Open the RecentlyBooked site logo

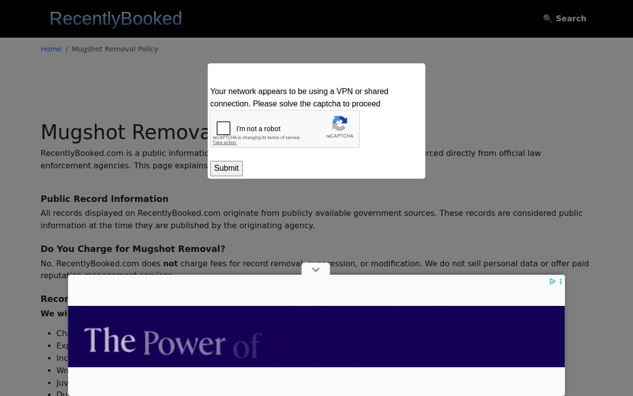(x=116, y=19)
